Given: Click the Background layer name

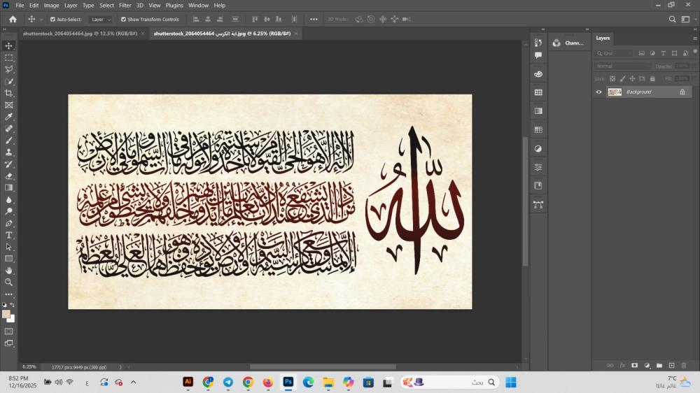Looking at the screenshot, I should (638, 92).
